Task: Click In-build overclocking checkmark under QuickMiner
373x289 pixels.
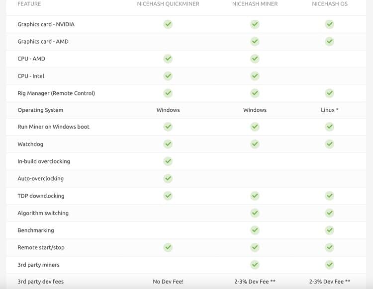Action: click(x=168, y=161)
